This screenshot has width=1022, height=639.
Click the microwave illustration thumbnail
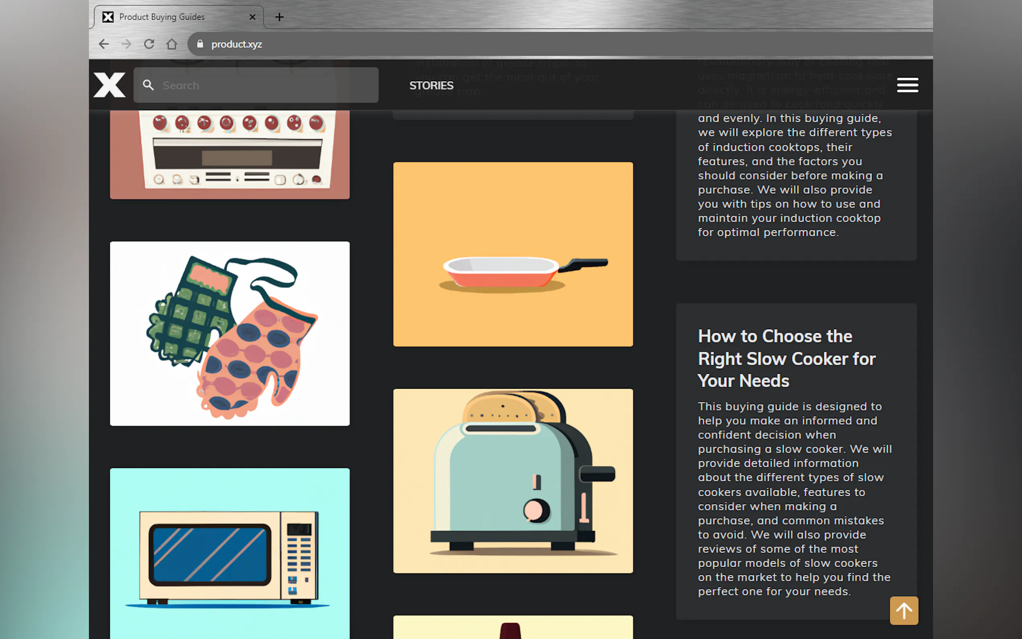[x=229, y=553]
